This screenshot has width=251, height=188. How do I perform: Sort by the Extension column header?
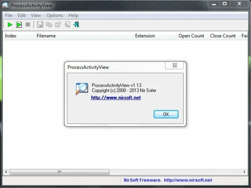(154, 36)
